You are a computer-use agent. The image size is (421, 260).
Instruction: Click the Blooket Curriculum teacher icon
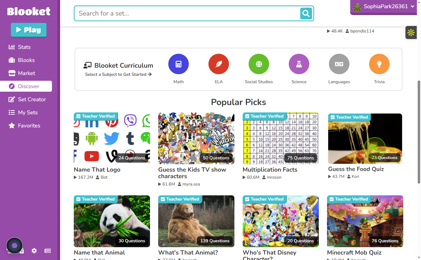(x=87, y=65)
